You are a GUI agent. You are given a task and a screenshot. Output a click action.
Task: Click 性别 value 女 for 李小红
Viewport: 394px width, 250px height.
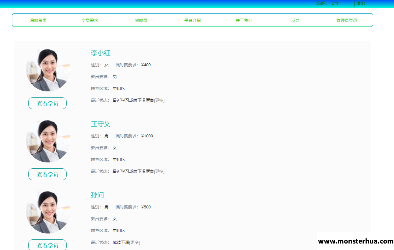pyautogui.click(x=106, y=65)
